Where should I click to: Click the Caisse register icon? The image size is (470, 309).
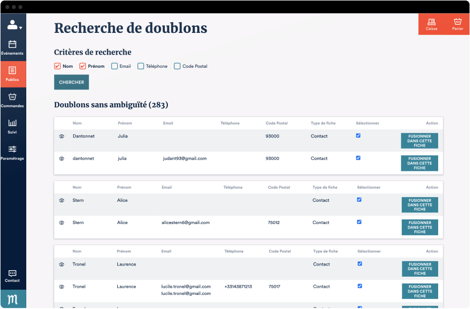coord(431,24)
